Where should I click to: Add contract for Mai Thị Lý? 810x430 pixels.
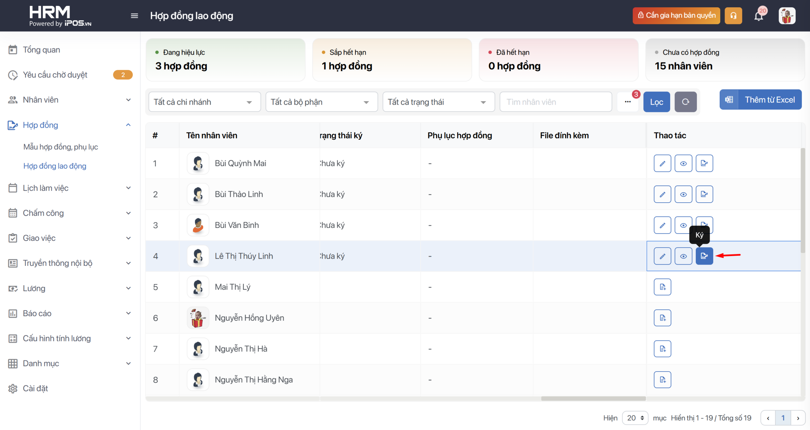(662, 287)
